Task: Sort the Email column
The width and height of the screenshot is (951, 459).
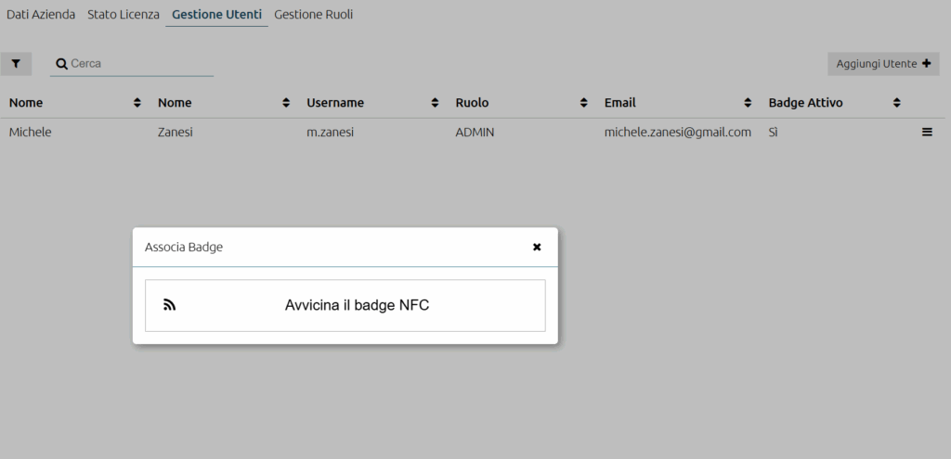Action: [748, 103]
